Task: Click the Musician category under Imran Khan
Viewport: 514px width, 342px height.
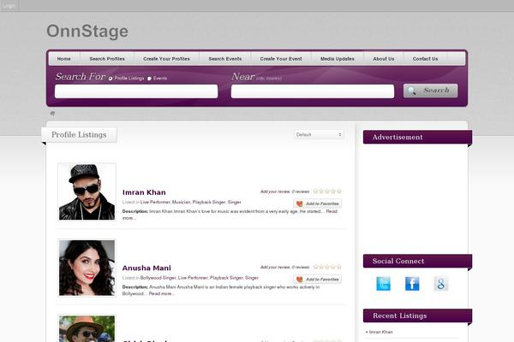Action: (181, 203)
